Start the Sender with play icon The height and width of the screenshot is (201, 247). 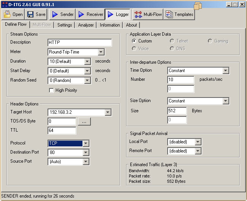point(55,14)
